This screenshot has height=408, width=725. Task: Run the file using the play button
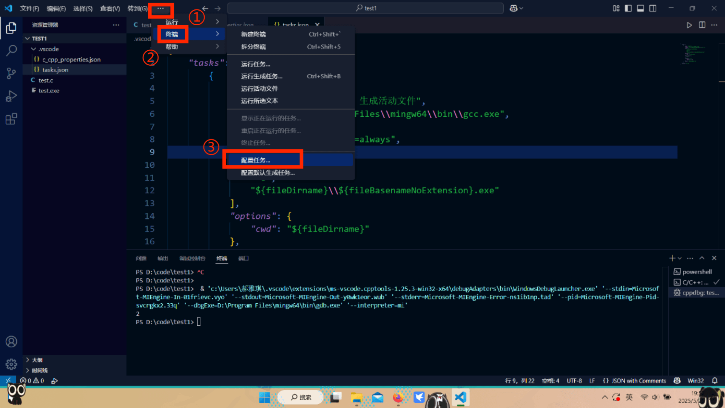point(689,25)
